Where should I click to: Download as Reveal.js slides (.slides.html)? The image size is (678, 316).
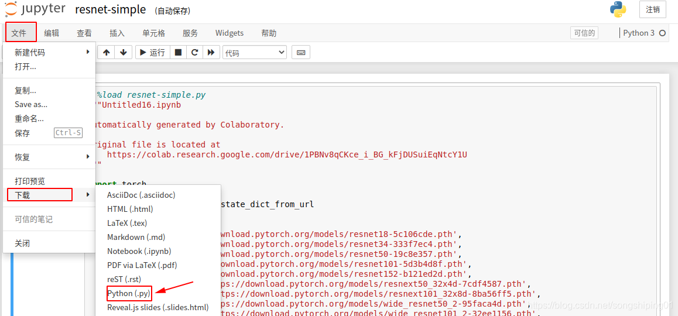tap(158, 307)
